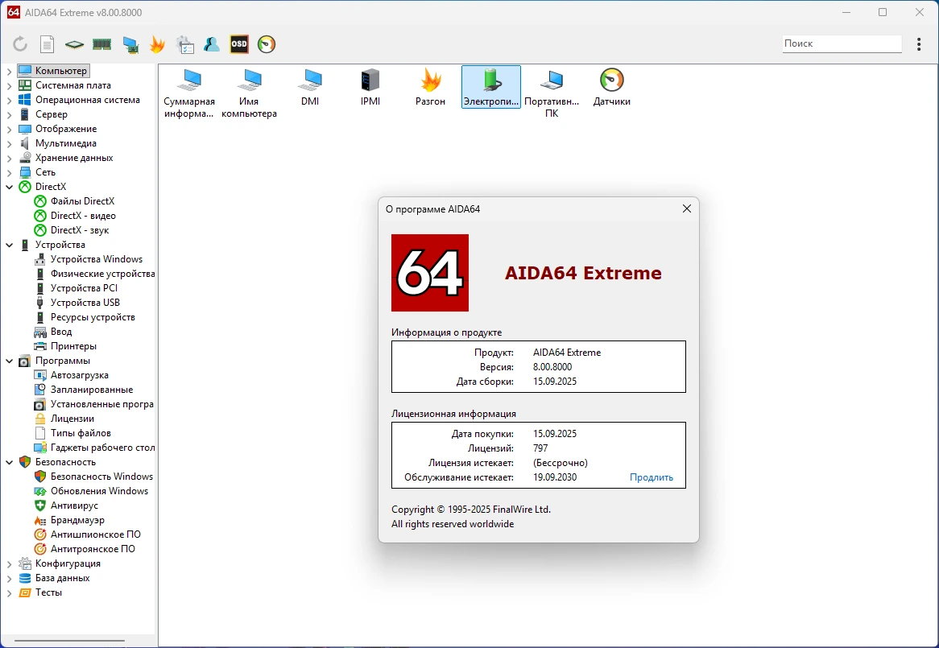Open Антишпионское ПО item
Viewport: 939px width, 648px height.
[95, 534]
